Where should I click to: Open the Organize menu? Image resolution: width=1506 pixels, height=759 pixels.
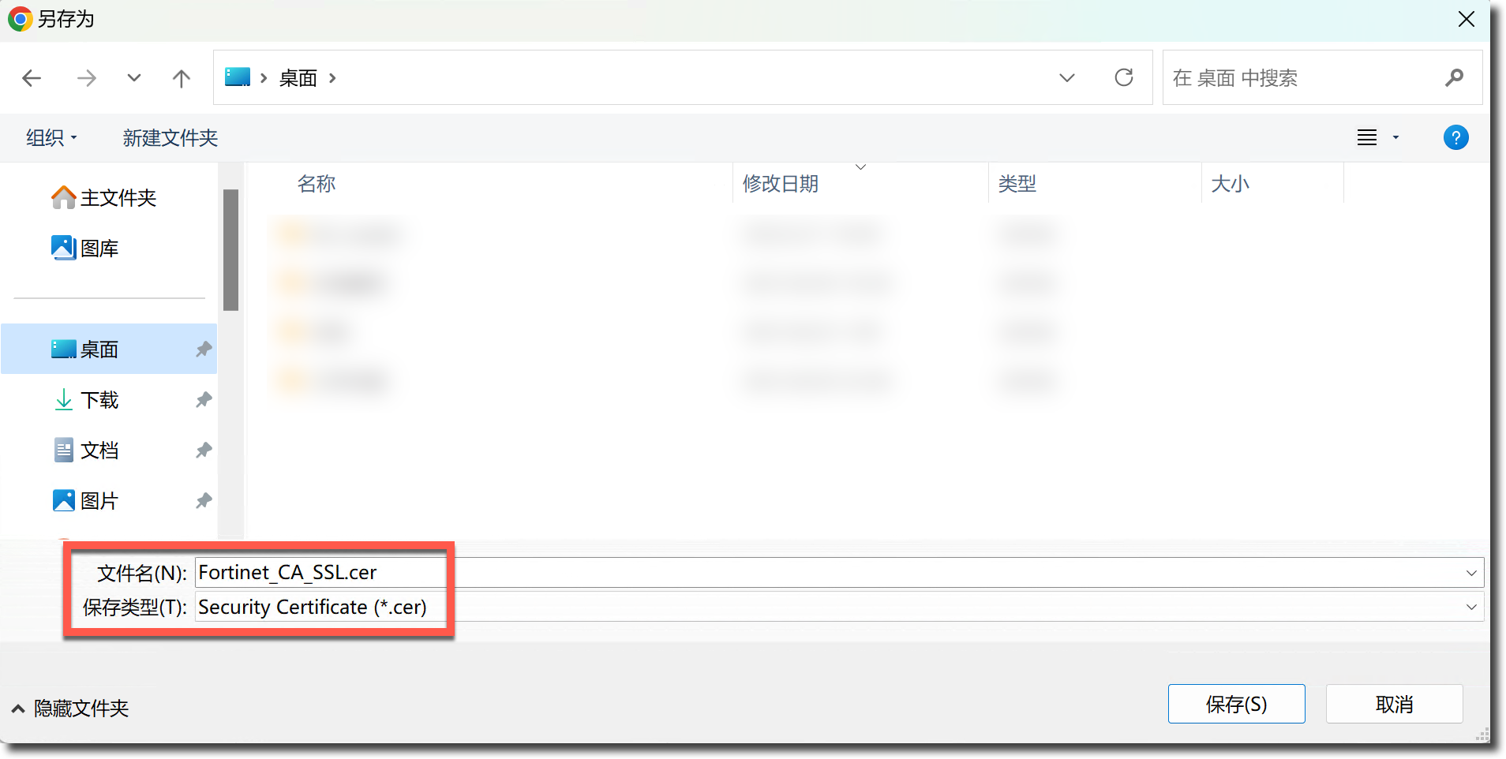click(x=51, y=138)
